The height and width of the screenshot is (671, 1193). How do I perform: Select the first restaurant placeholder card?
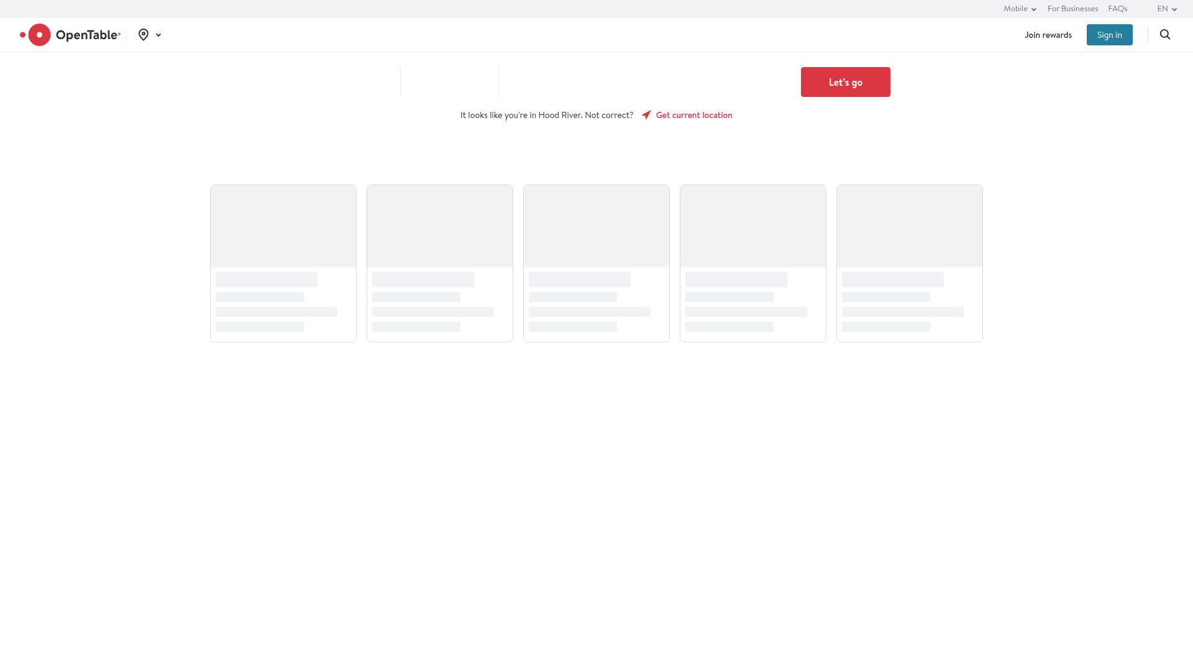tap(283, 263)
